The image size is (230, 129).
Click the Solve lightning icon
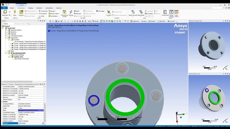pos(15,12)
